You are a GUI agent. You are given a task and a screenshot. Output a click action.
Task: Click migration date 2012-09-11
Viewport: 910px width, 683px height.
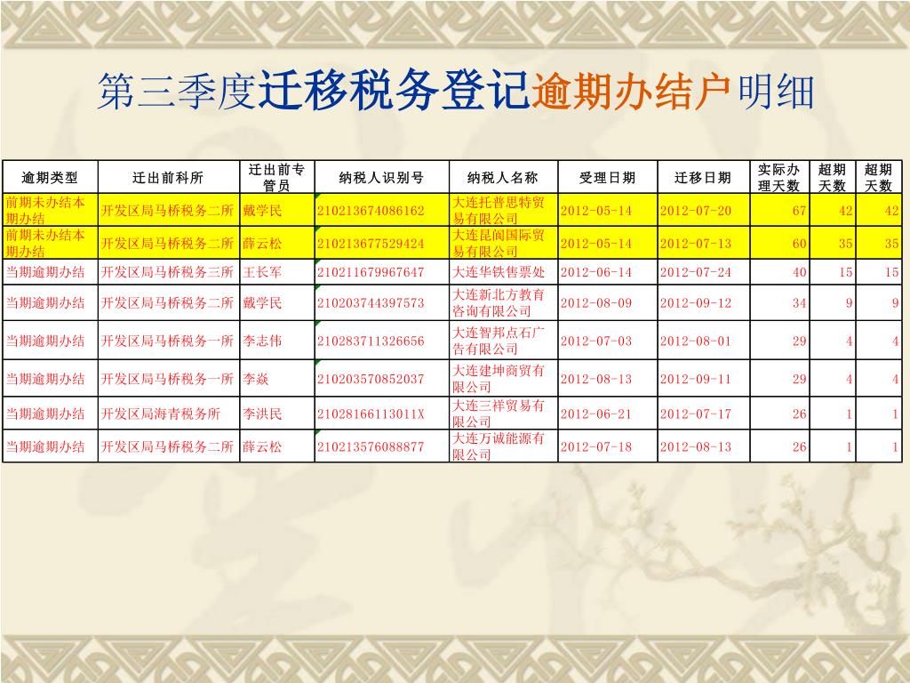[x=696, y=379]
